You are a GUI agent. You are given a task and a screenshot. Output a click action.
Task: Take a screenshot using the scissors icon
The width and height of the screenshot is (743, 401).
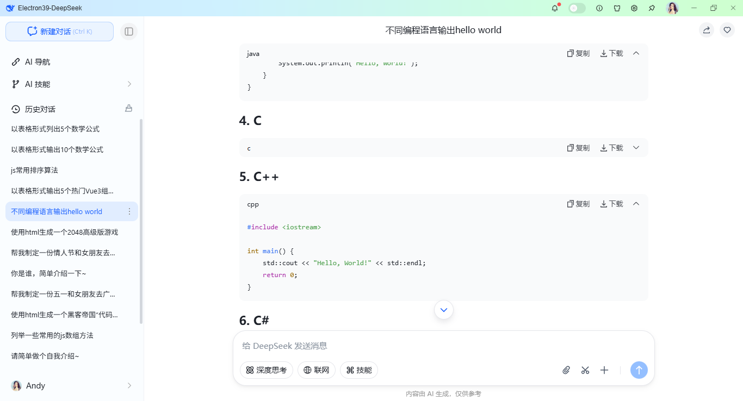[x=585, y=370]
